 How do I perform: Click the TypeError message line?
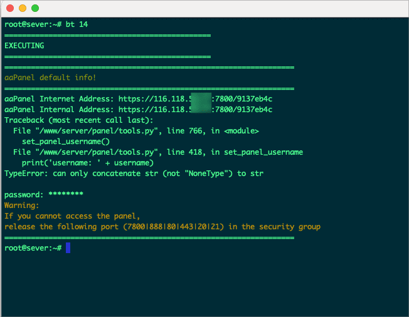click(x=134, y=174)
